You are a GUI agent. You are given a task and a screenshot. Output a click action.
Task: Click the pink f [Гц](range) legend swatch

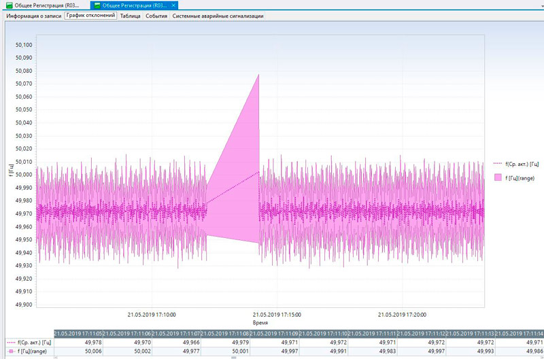point(498,177)
